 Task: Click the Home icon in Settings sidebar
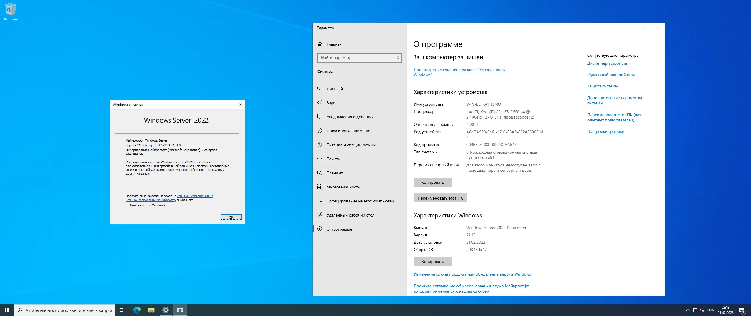(x=320, y=44)
